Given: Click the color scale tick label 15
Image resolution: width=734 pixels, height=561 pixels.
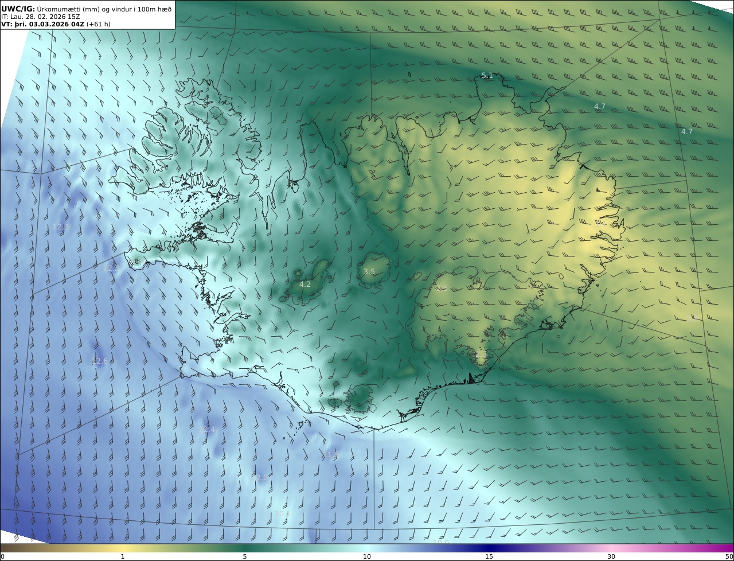Looking at the screenshot, I should pyautogui.click(x=489, y=556).
